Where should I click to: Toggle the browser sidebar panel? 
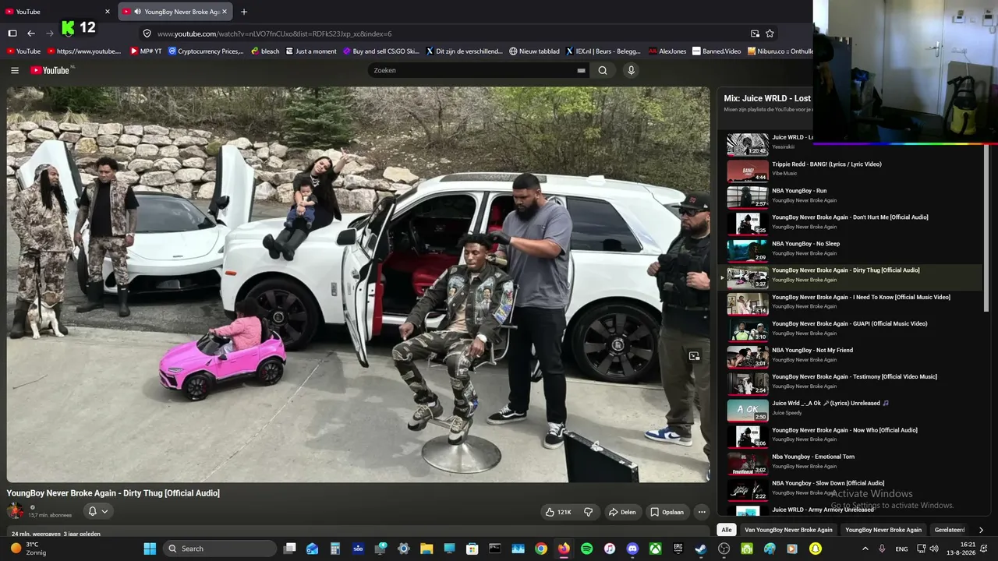pyautogui.click(x=12, y=34)
